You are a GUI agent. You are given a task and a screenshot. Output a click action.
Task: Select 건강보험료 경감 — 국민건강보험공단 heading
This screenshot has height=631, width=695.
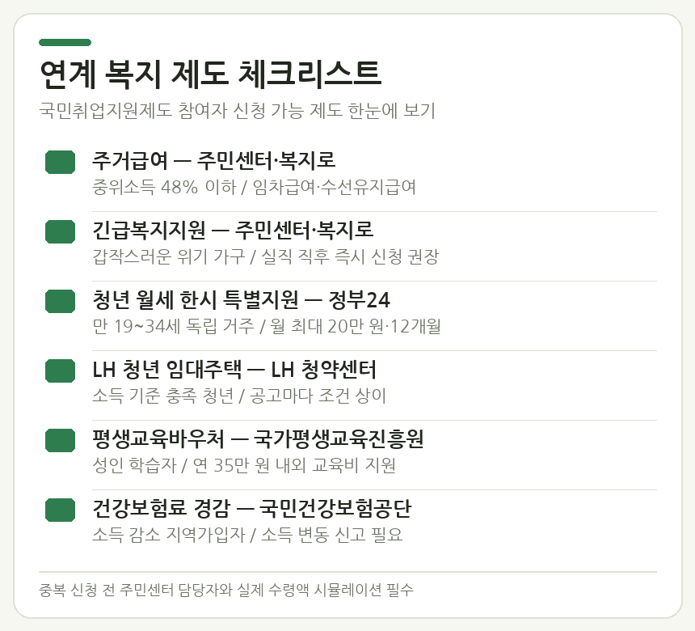pyautogui.click(x=252, y=509)
